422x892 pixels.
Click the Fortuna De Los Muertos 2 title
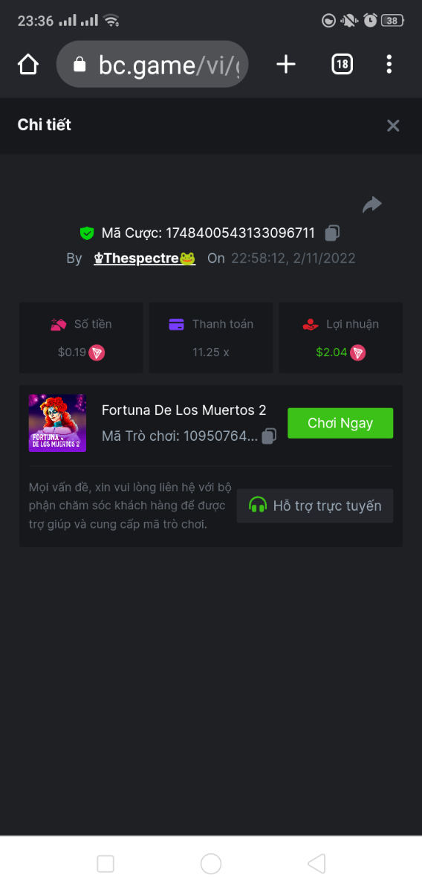[184, 410]
